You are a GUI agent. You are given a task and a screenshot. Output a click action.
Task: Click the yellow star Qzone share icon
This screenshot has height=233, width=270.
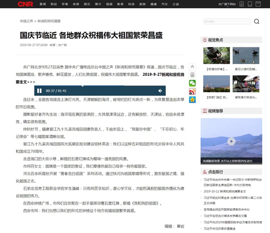tap(192, 100)
